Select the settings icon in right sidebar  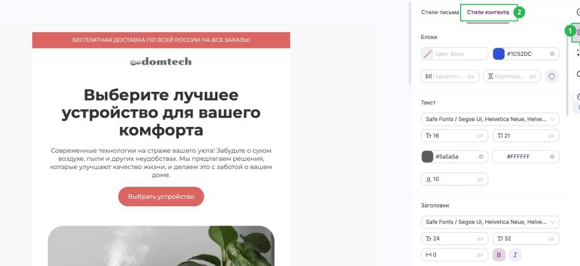[x=576, y=33]
